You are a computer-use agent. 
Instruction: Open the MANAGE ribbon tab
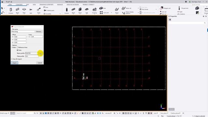click(x=60, y=5)
